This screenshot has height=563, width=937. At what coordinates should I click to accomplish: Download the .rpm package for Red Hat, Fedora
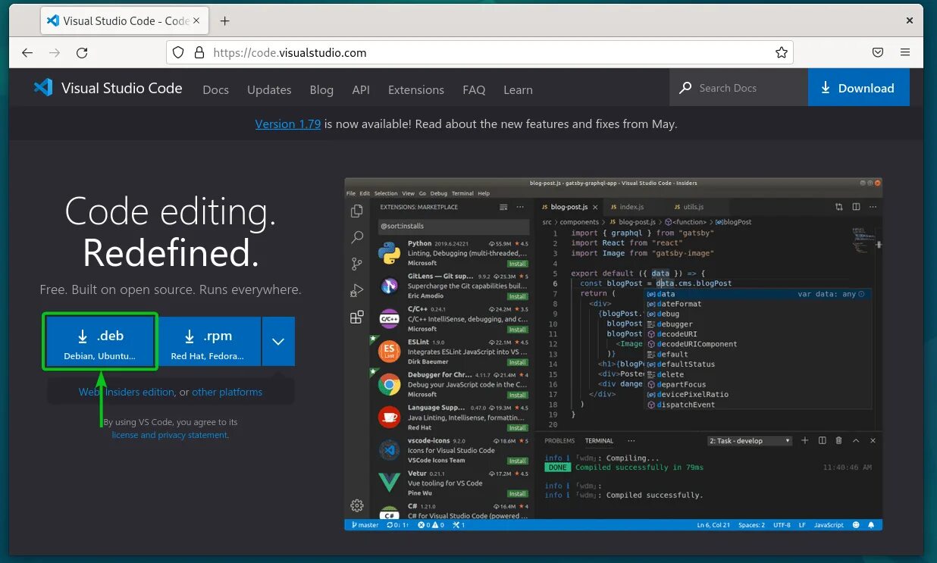(208, 342)
